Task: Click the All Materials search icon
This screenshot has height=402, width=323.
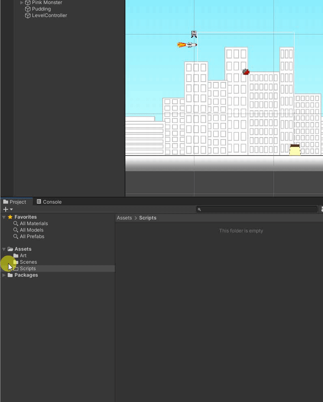Action: pyautogui.click(x=16, y=224)
